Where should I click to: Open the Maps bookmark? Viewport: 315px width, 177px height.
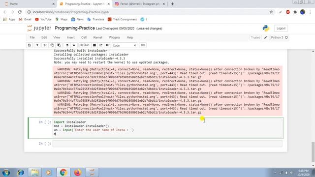point(61,19)
